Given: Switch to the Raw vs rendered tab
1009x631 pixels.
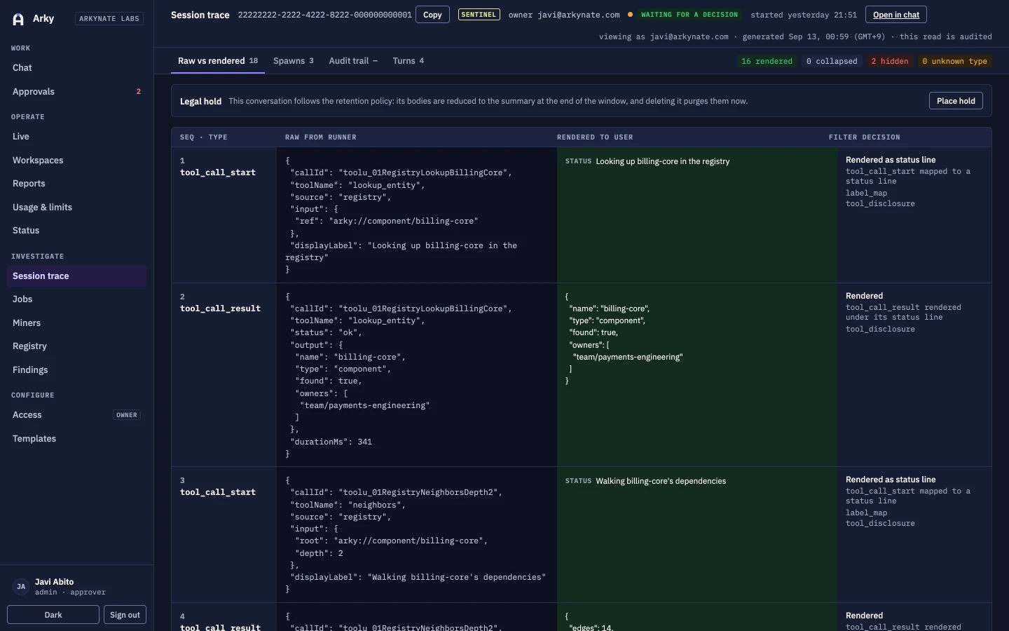Looking at the screenshot, I should pos(218,61).
